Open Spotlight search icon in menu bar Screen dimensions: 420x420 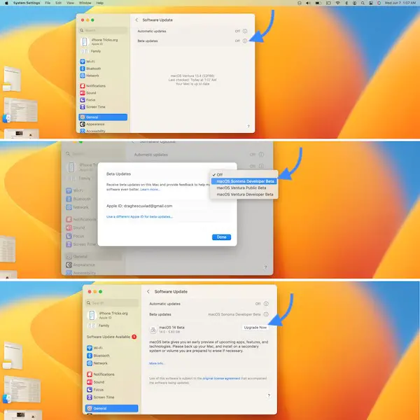[361, 3]
